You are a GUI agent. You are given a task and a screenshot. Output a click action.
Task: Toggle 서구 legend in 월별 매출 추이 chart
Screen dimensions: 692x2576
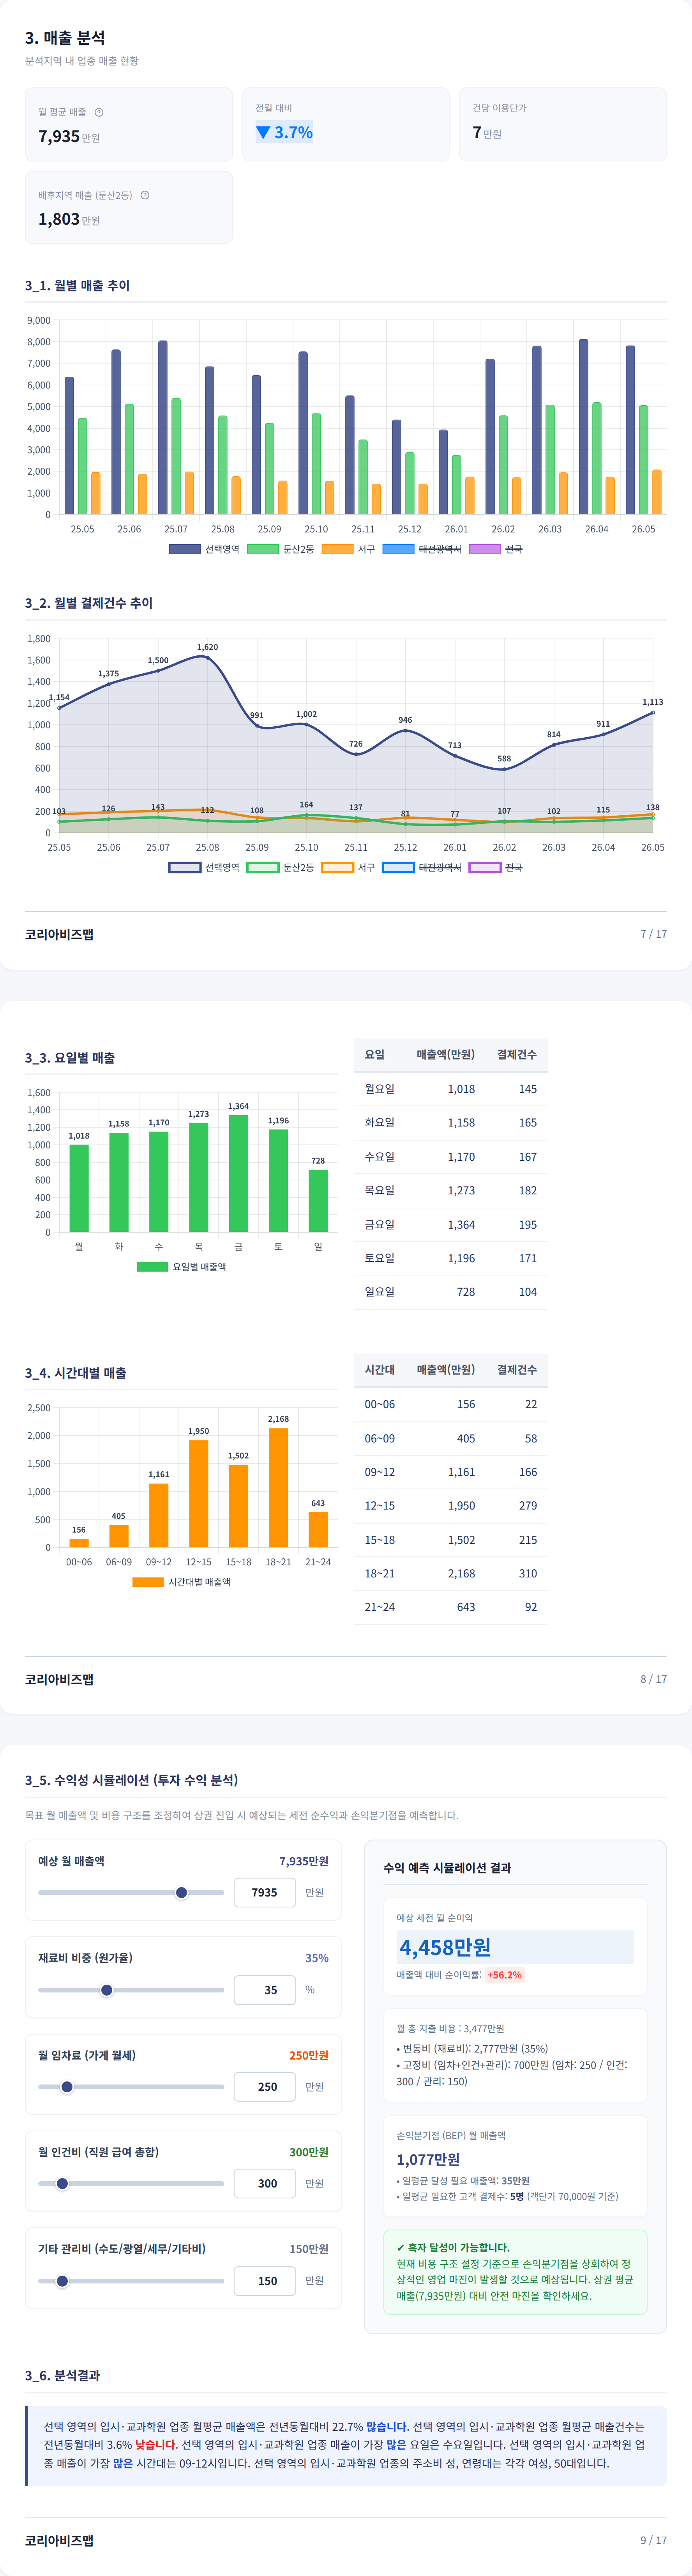point(348,549)
